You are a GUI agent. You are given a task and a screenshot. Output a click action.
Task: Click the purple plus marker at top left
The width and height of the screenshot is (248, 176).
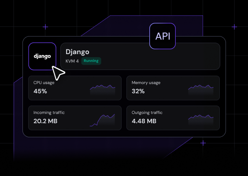45,27
